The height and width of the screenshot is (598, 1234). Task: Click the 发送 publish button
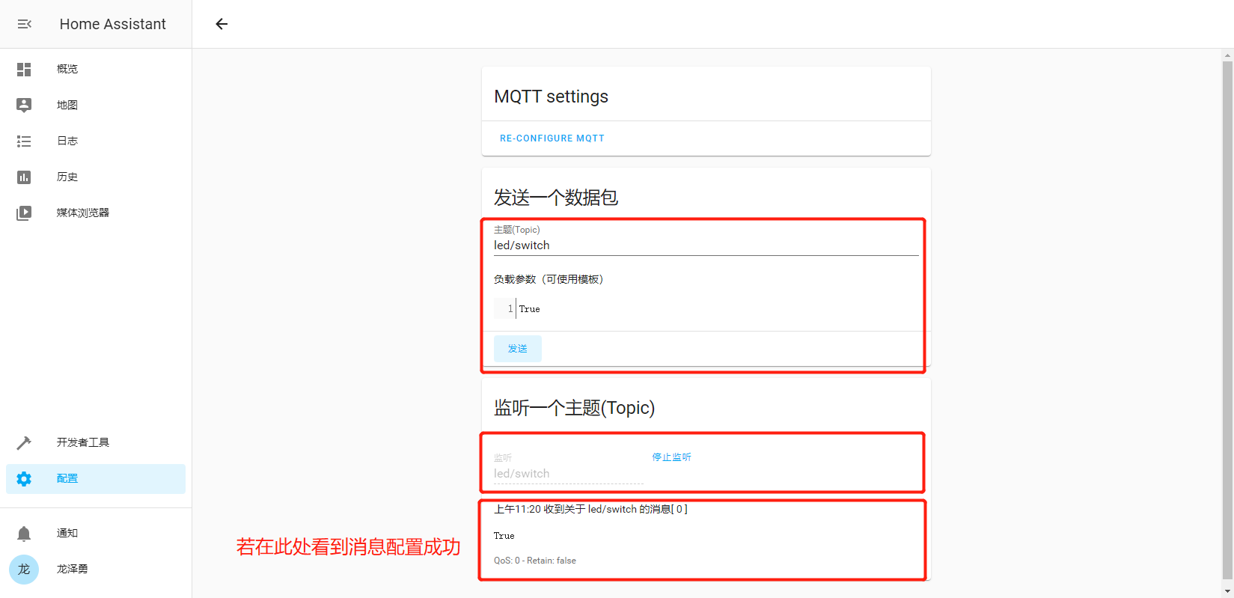pyautogui.click(x=518, y=349)
